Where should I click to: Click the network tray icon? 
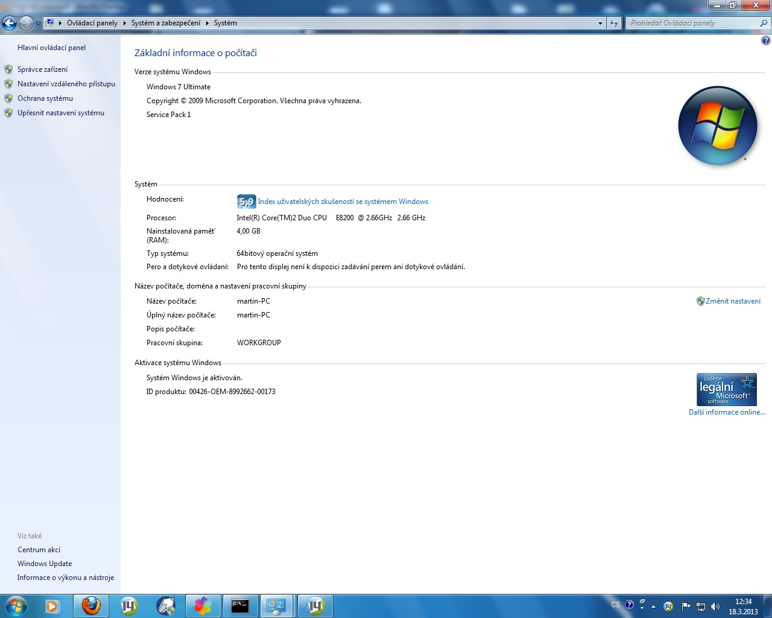coord(701,606)
